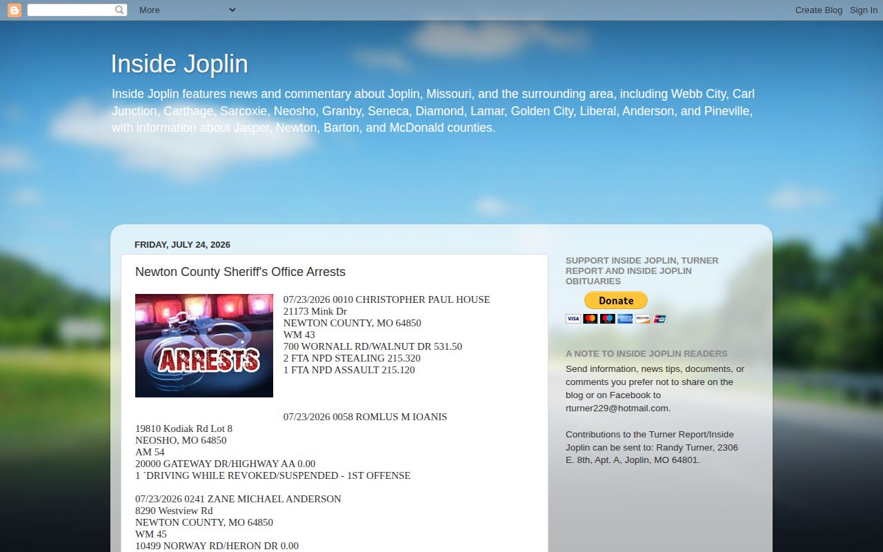Click the arrest entry "CHRISTOPHER PAUL HOUSE"
This screenshot has width=883, height=552.
tap(422, 299)
